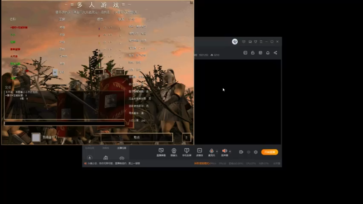363x204 pixels.
Task: Maximize the streaming app window
Action: [x=272, y=42]
